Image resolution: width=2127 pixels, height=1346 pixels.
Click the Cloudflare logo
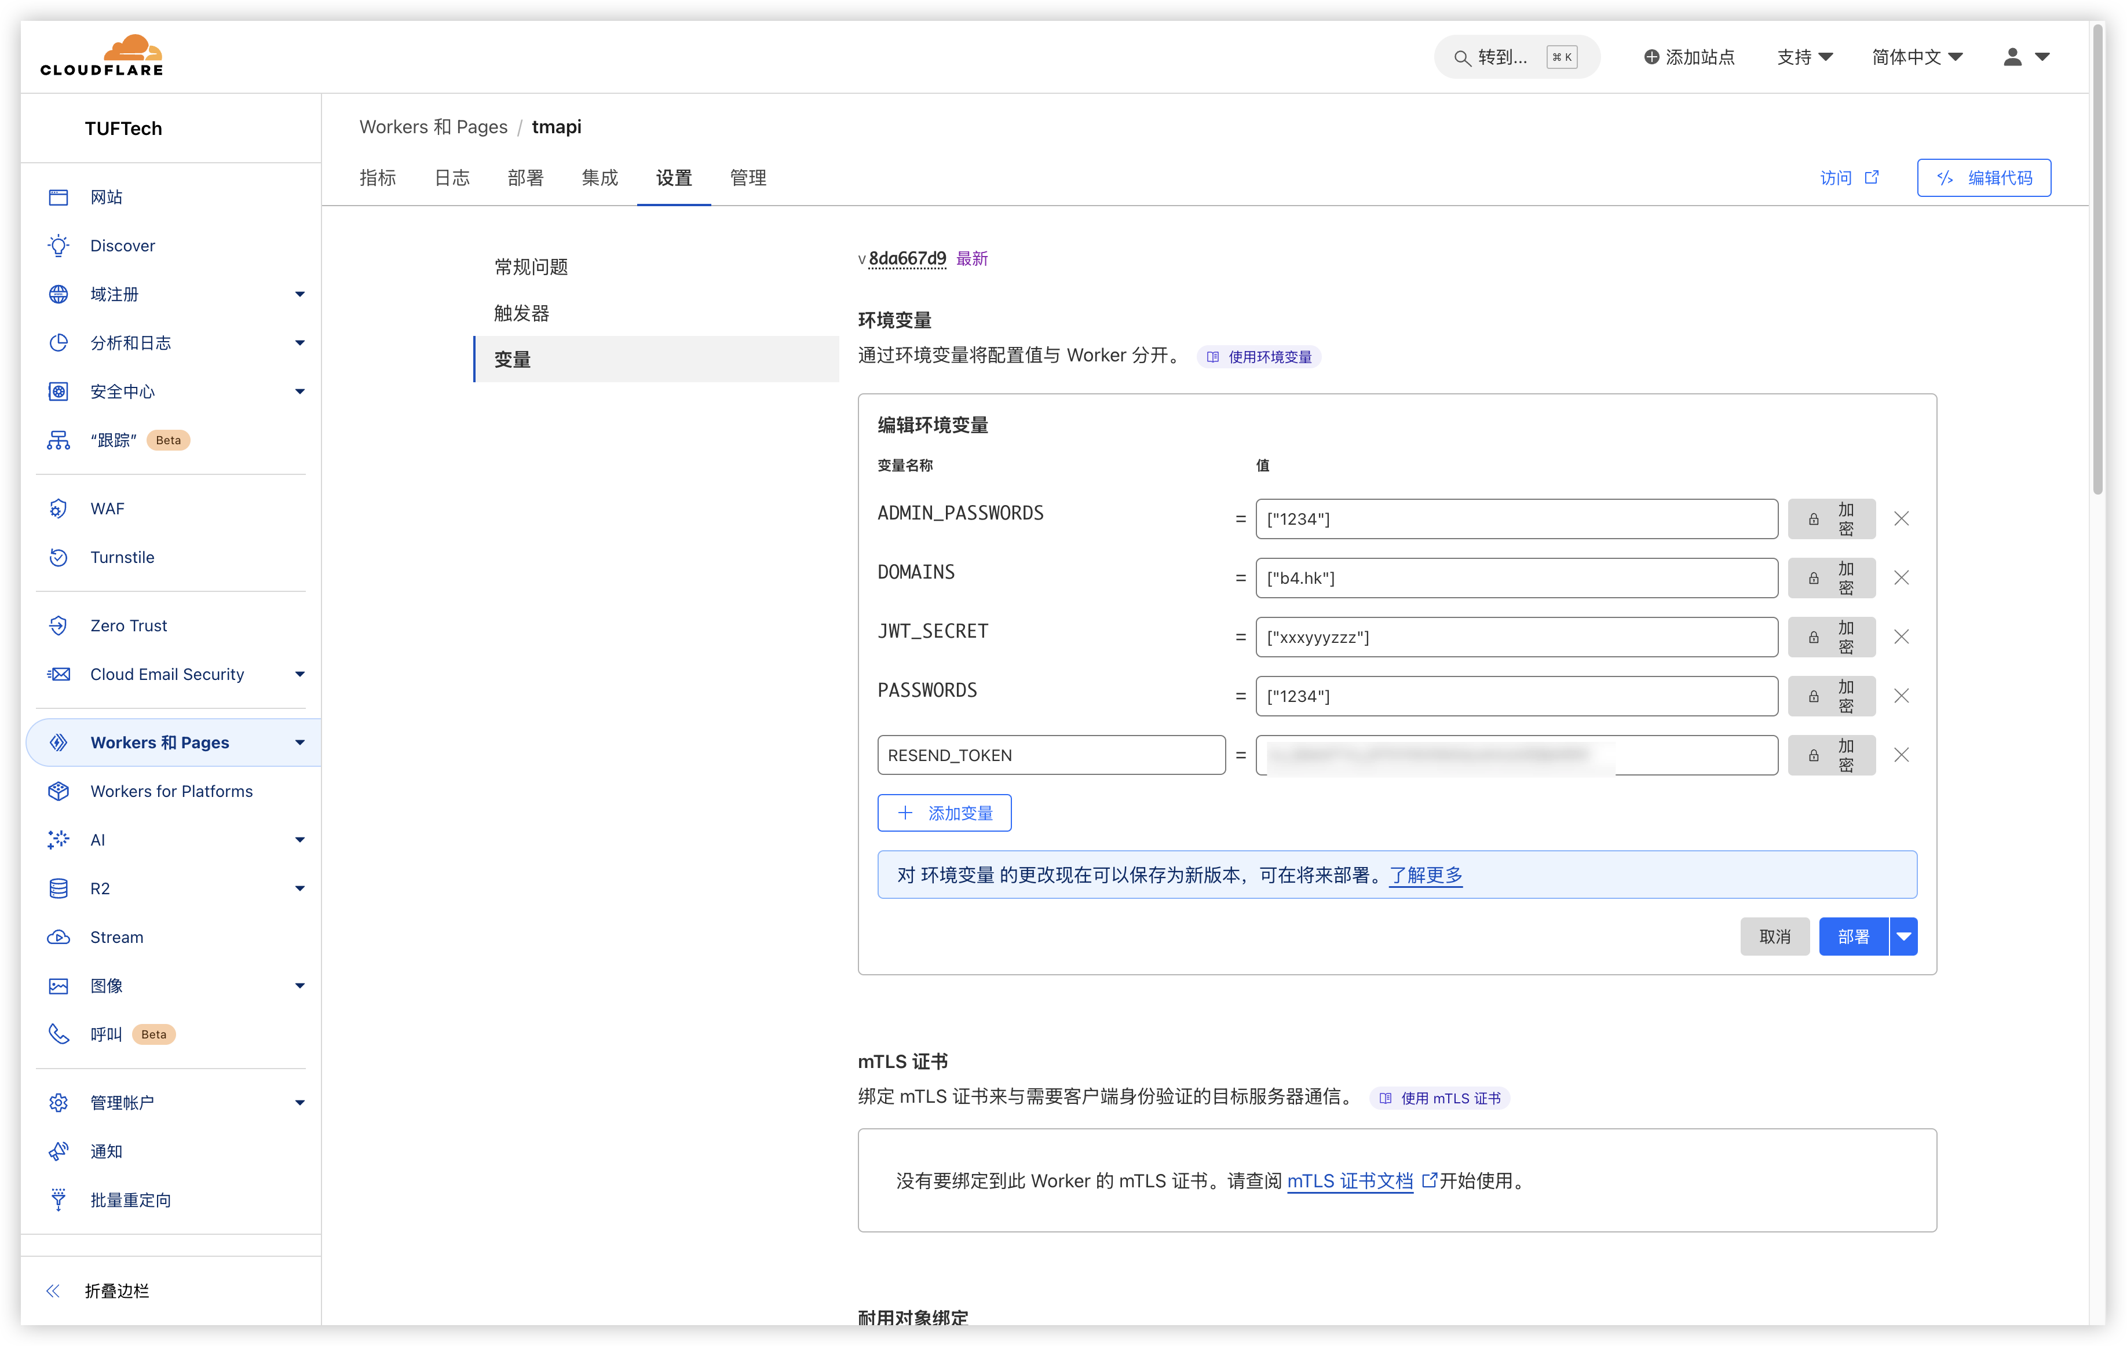tap(101, 56)
